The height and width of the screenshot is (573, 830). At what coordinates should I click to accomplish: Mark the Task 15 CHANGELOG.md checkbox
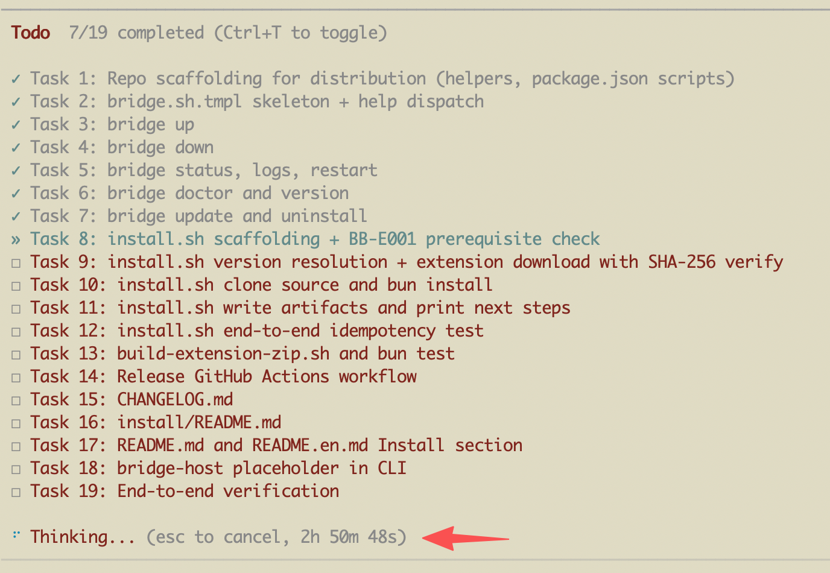pos(16,400)
